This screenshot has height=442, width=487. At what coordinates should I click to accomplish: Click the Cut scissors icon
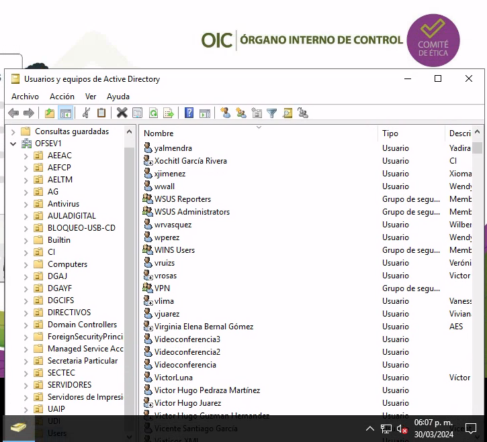point(87,113)
